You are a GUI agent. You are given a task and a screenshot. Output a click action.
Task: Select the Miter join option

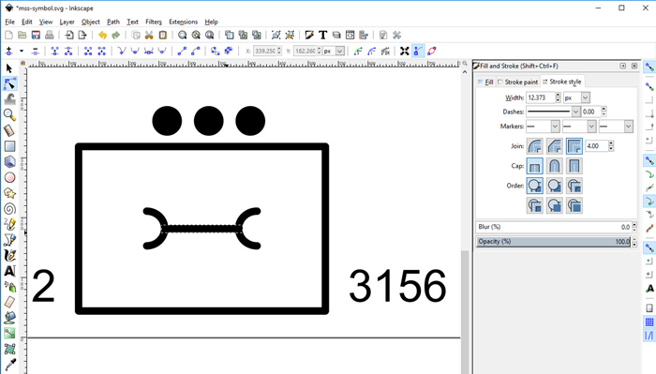pyautogui.click(x=574, y=146)
